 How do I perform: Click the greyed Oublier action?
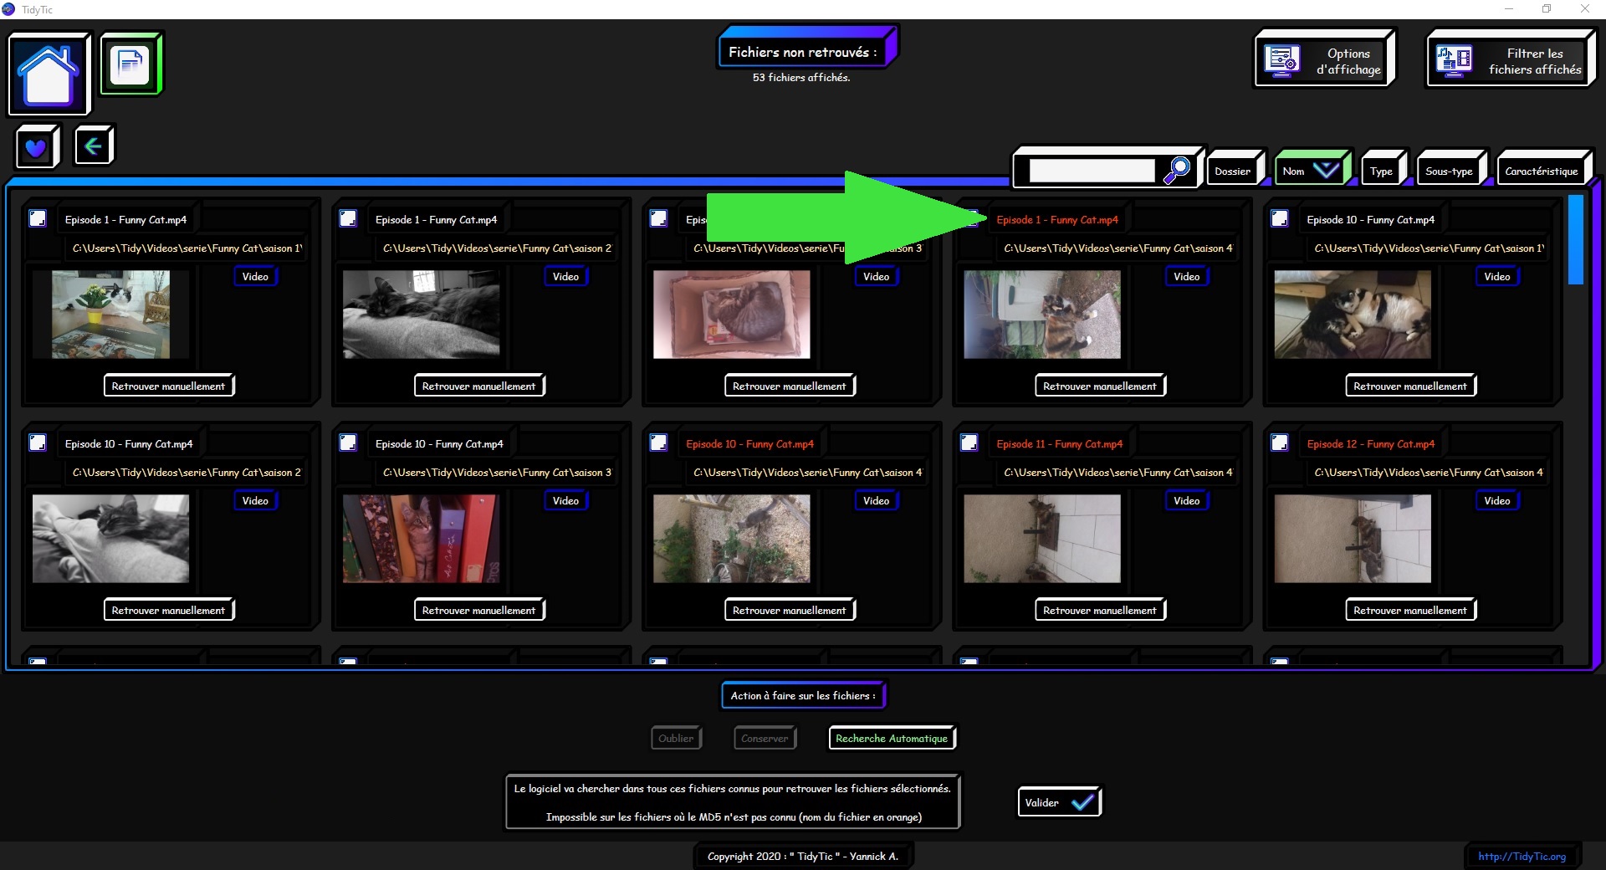pyautogui.click(x=676, y=738)
